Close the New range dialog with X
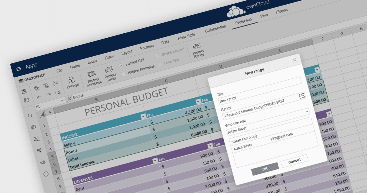The image size is (367, 193). pos(295,60)
